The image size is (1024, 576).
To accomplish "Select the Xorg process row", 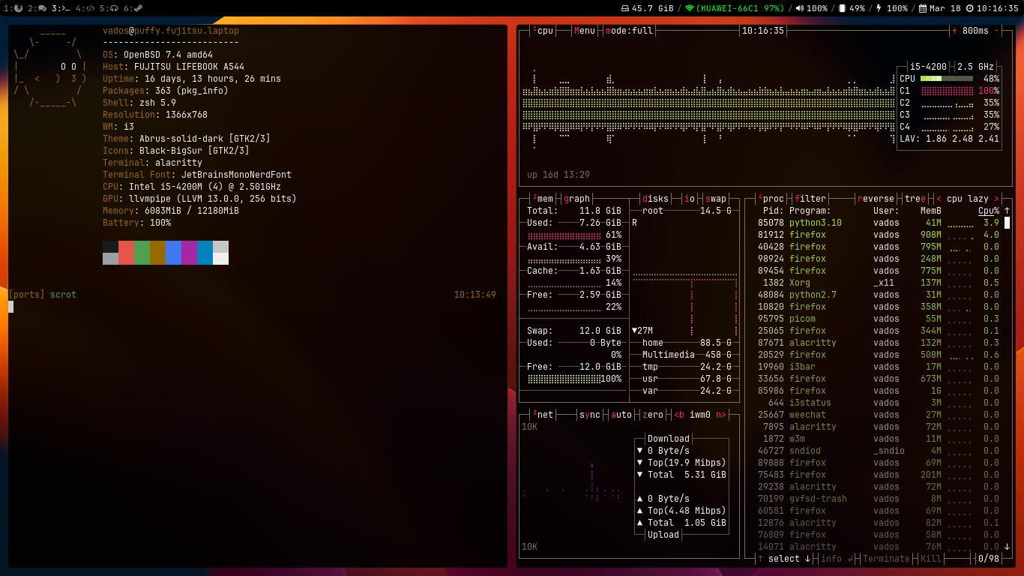I will point(878,283).
